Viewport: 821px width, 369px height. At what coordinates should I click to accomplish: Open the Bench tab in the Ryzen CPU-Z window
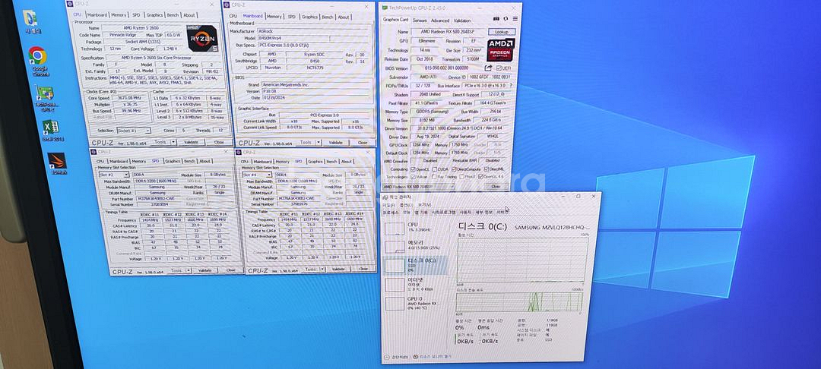pos(173,15)
